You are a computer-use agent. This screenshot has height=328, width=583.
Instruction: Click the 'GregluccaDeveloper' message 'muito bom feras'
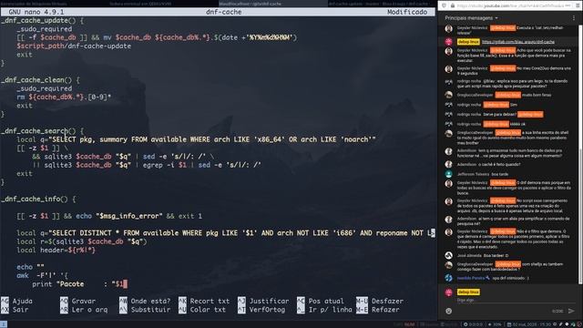tap(504, 95)
